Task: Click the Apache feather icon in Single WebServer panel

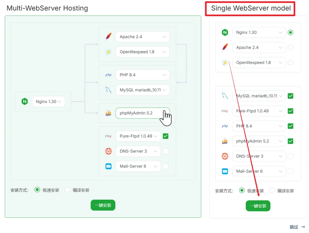Action: (225, 47)
